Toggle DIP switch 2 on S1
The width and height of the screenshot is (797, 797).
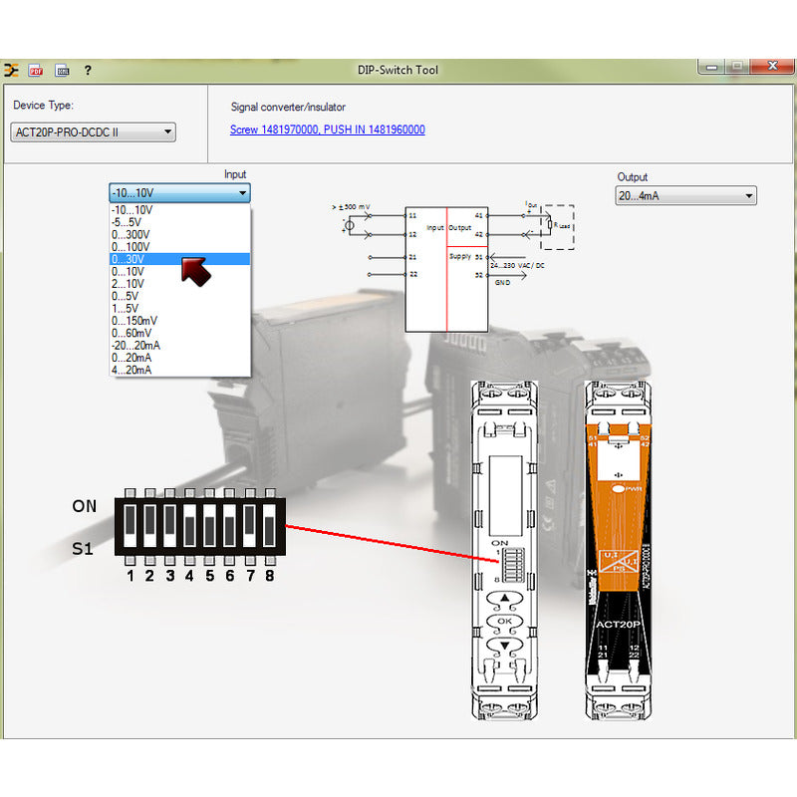coord(150,526)
